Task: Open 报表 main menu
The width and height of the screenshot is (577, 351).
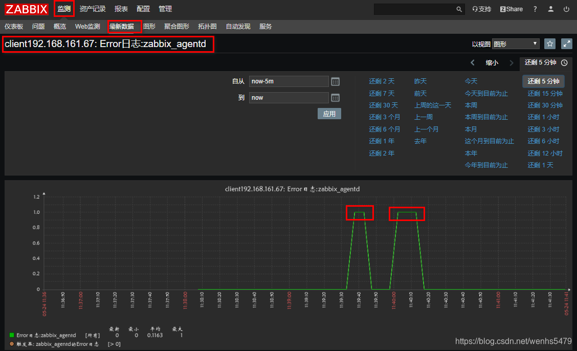Action: 121,9
